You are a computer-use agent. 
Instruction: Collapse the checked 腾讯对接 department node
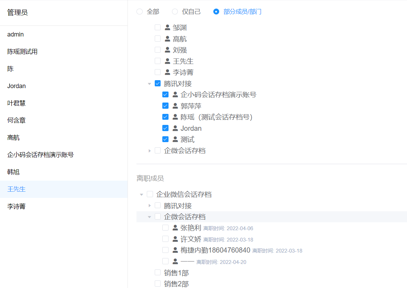tap(149, 84)
